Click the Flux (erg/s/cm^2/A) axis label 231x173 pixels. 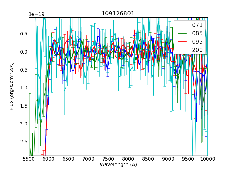click(x=12, y=86)
